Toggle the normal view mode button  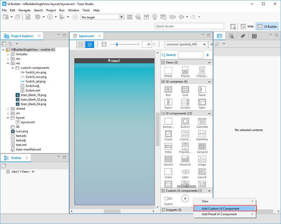pos(90,45)
